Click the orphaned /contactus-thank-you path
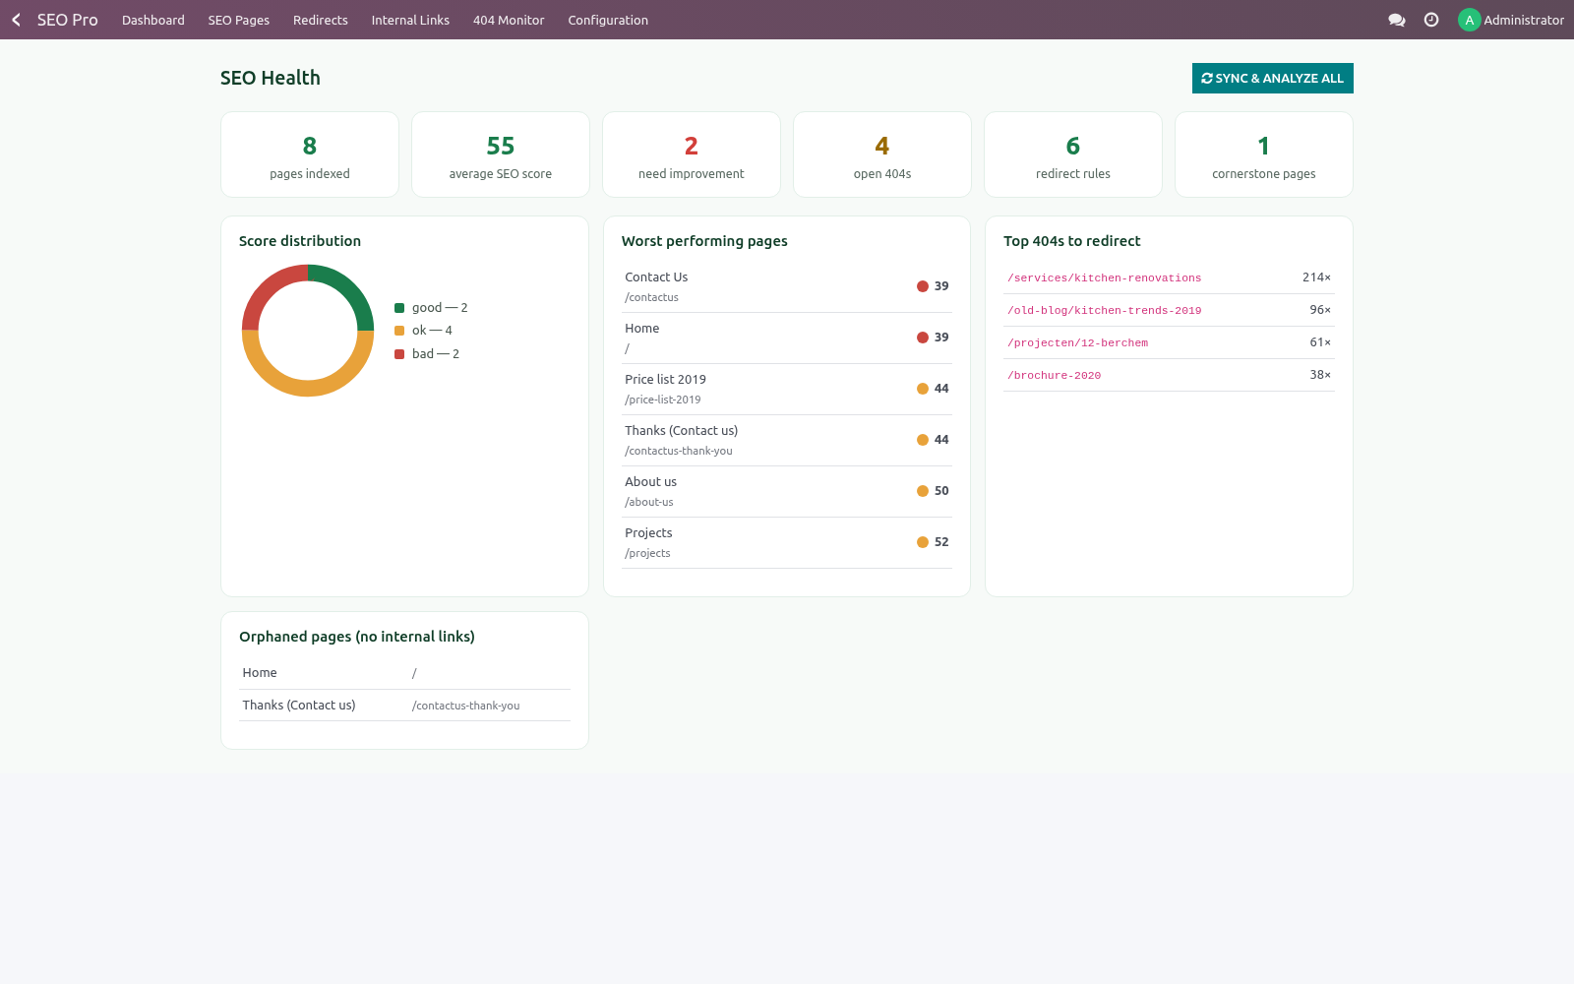1574x984 pixels. point(466,706)
